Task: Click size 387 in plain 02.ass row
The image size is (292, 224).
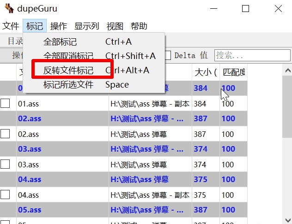Action: [x=200, y=134]
